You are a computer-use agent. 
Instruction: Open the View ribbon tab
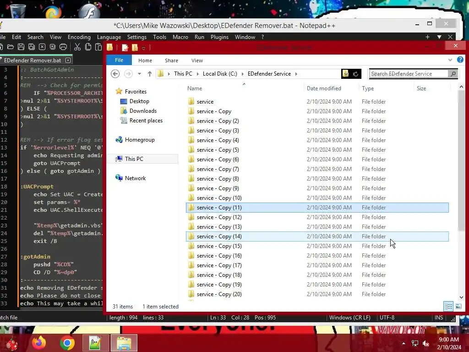coord(197,60)
